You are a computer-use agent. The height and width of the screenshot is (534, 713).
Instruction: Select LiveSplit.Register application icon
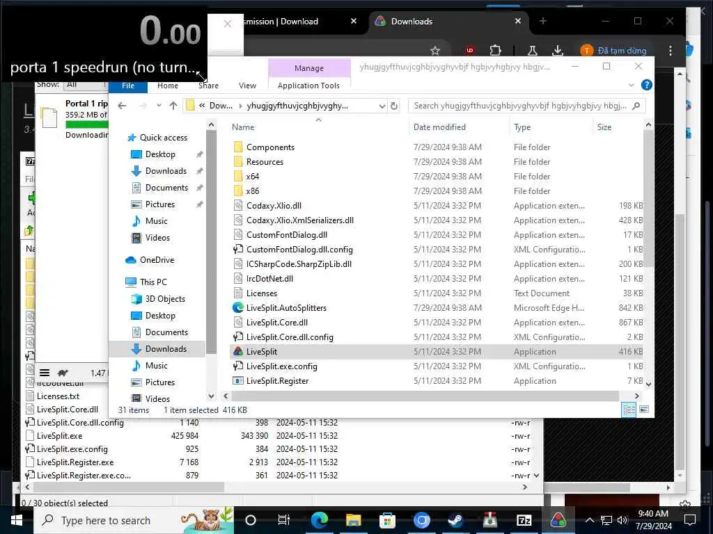tap(238, 381)
